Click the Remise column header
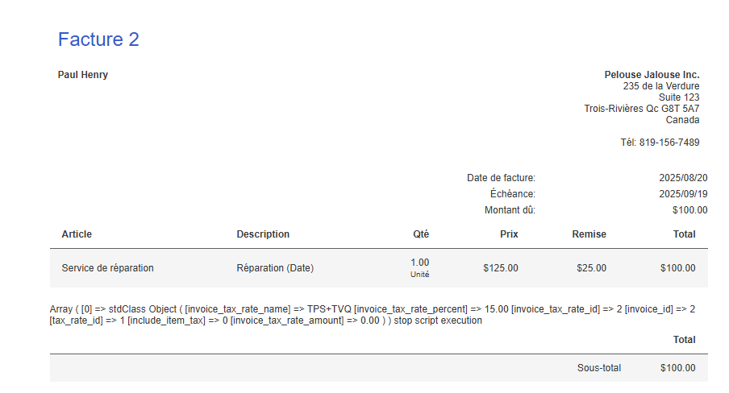Viewport: 729px width, 393px height. click(x=589, y=234)
